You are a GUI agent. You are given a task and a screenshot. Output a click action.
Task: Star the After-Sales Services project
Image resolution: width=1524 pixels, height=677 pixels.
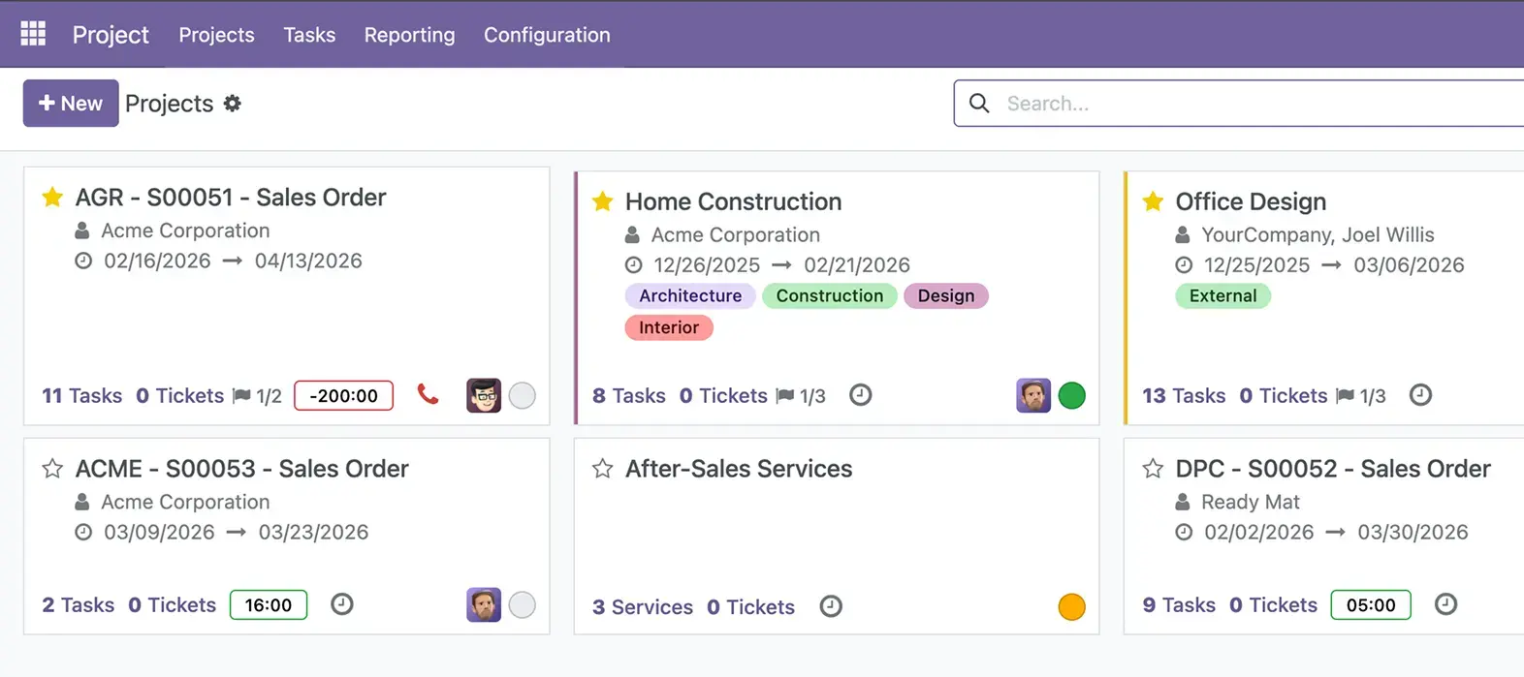(x=602, y=469)
